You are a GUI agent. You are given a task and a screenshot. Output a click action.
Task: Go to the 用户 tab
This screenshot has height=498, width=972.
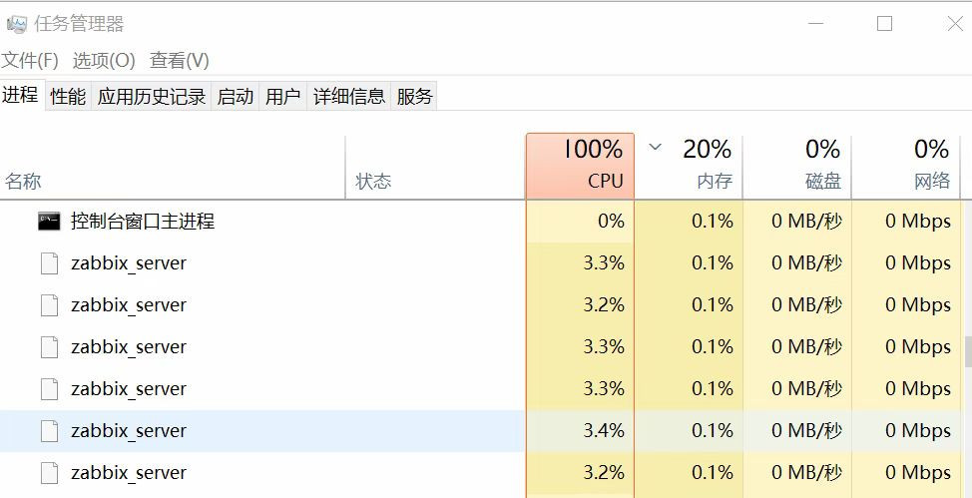click(x=283, y=97)
